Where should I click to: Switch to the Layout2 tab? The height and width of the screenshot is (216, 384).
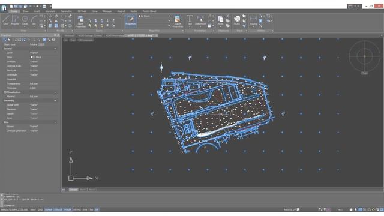(91, 190)
